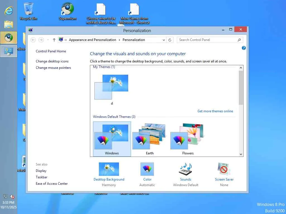Click the Color rainbow fan icon

(x=147, y=169)
